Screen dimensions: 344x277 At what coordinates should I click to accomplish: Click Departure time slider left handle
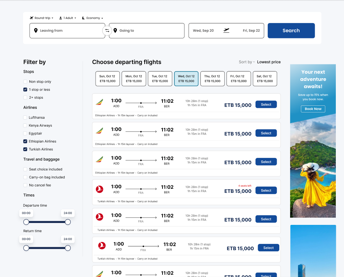point(26,222)
